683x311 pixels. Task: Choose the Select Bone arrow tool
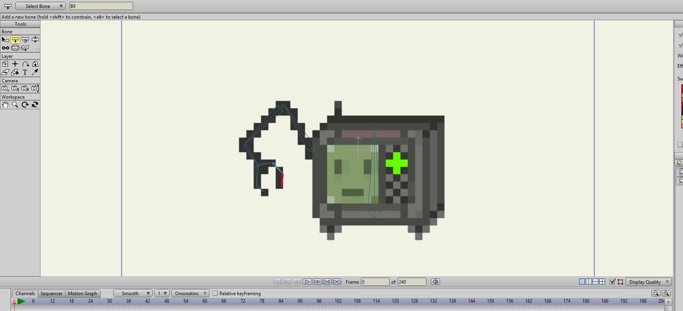[x=6, y=39]
